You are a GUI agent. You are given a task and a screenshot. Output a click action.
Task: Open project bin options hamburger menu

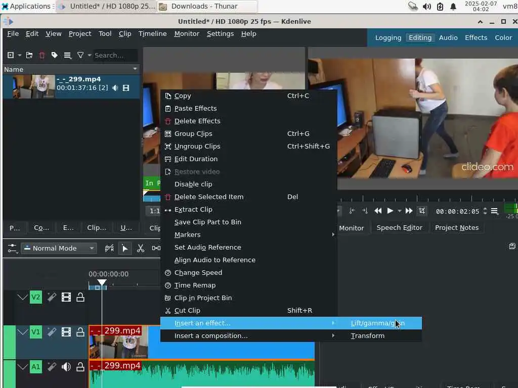(x=67, y=55)
